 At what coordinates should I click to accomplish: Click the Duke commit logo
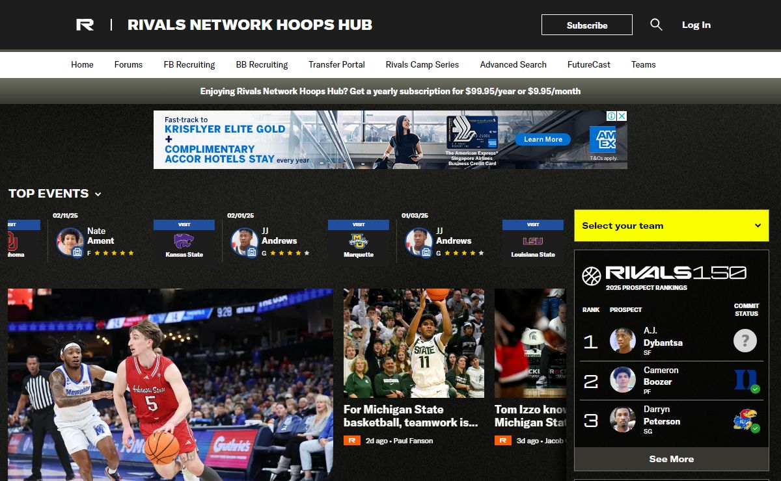747,380
